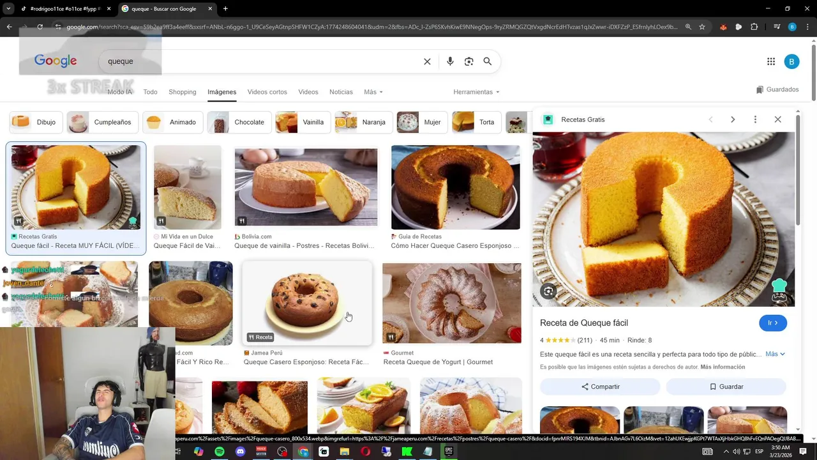Open Bolivia.com queque de vainilla thumbnail
The width and height of the screenshot is (817, 460).
pyautogui.click(x=306, y=187)
